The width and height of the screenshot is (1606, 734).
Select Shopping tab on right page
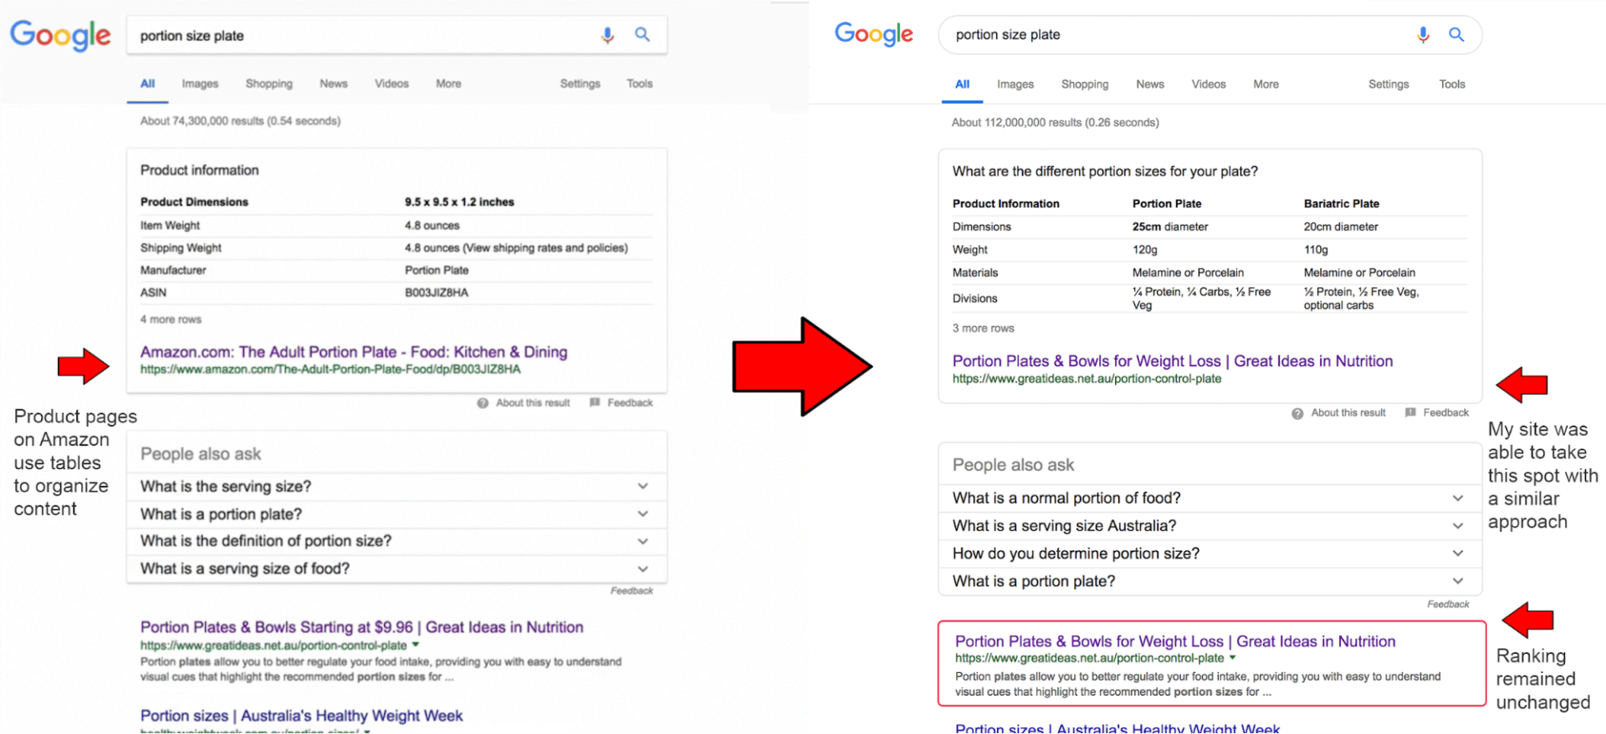tap(1084, 84)
